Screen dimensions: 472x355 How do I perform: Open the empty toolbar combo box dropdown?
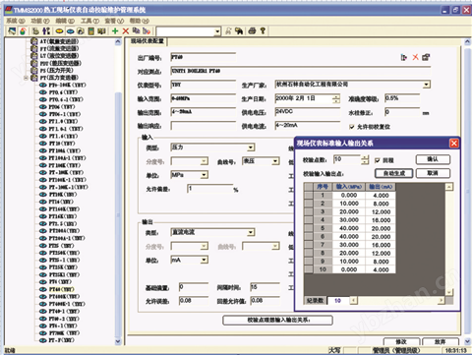coord(217,31)
